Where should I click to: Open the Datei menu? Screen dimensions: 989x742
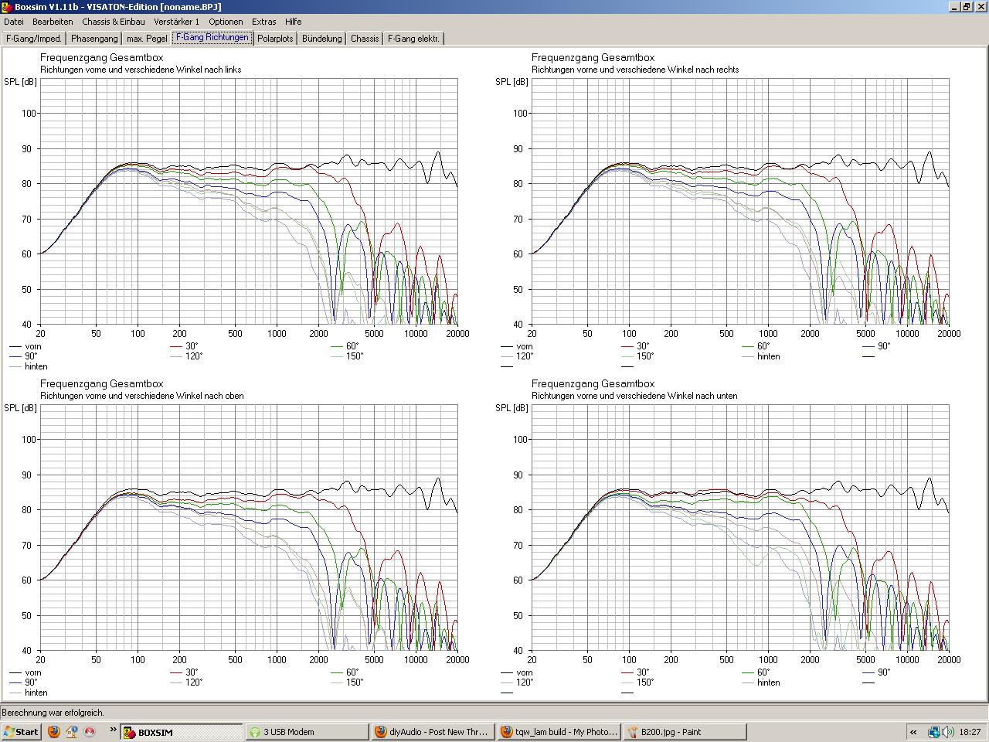tap(14, 22)
